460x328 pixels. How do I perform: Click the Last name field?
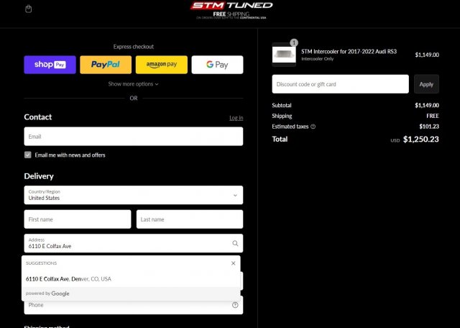[x=190, y=219]
